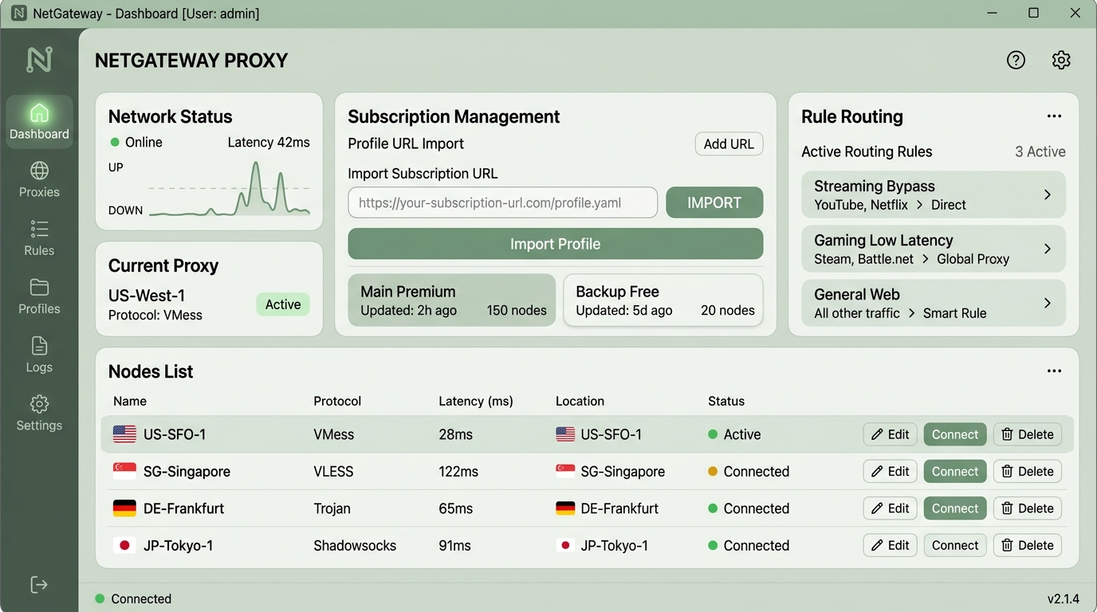This screenshot has width=1097, height=612.
Task: Click the logout icon at sidebar bottom
Action: coord(39,585)
